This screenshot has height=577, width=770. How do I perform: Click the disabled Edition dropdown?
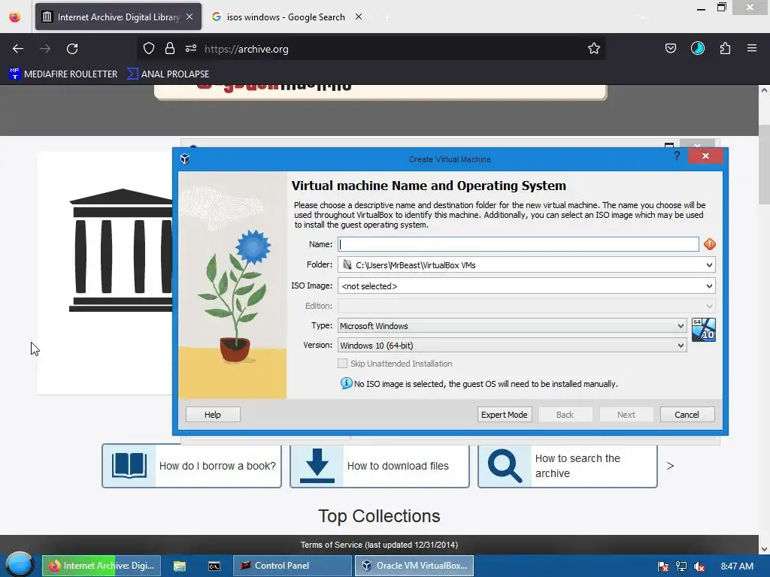click(x=526, y=306)
